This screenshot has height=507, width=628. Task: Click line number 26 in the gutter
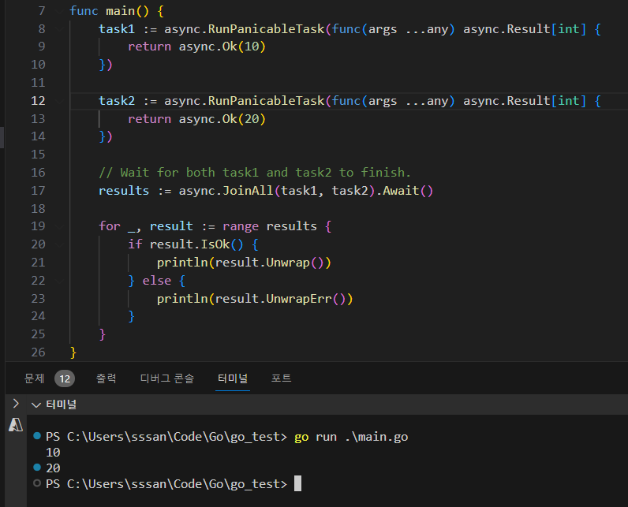pyautogui.click(x=38, y=352)
